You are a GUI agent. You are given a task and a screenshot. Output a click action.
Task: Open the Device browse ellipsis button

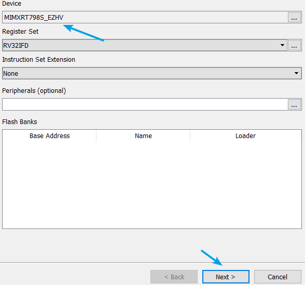(x=294, y=17)
